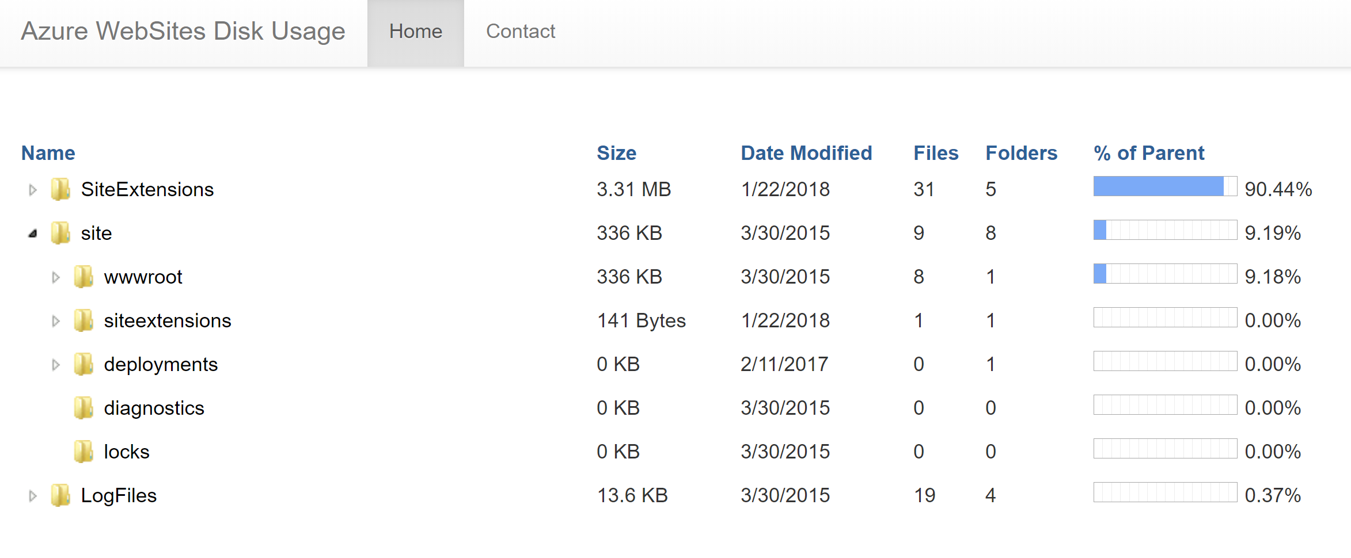Click the Azure WebSites Disk Usage title
Viewport: 1351px width, 558px height.
coord(183,31)
